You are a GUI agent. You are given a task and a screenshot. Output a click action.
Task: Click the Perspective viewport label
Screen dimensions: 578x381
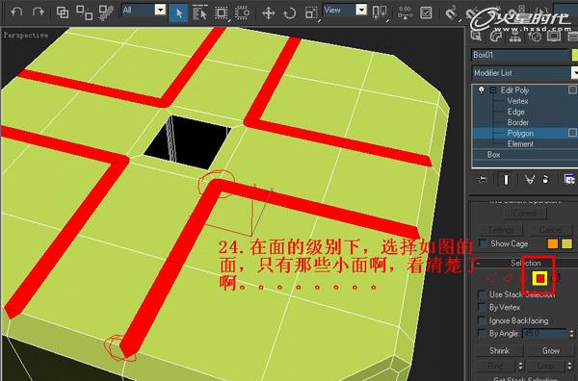(25, 35)
